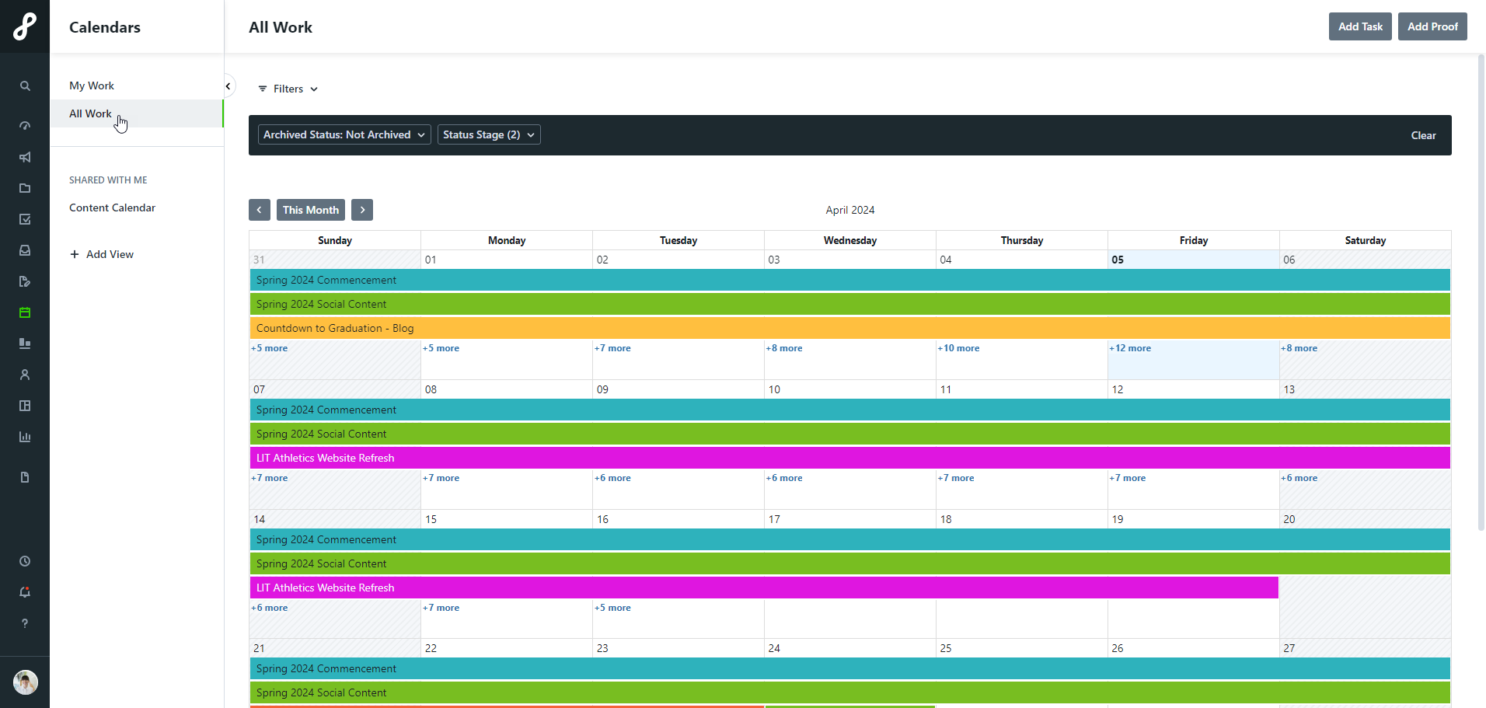Screen dimensions: 1486x708
Task: Select the green calendar icon
Action: coord(25,312)
